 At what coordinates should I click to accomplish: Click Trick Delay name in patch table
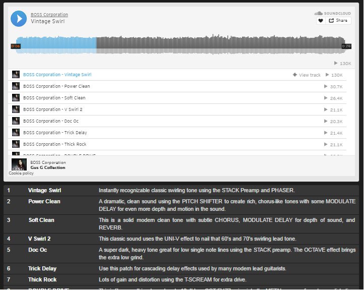click(x=42, y=269)
